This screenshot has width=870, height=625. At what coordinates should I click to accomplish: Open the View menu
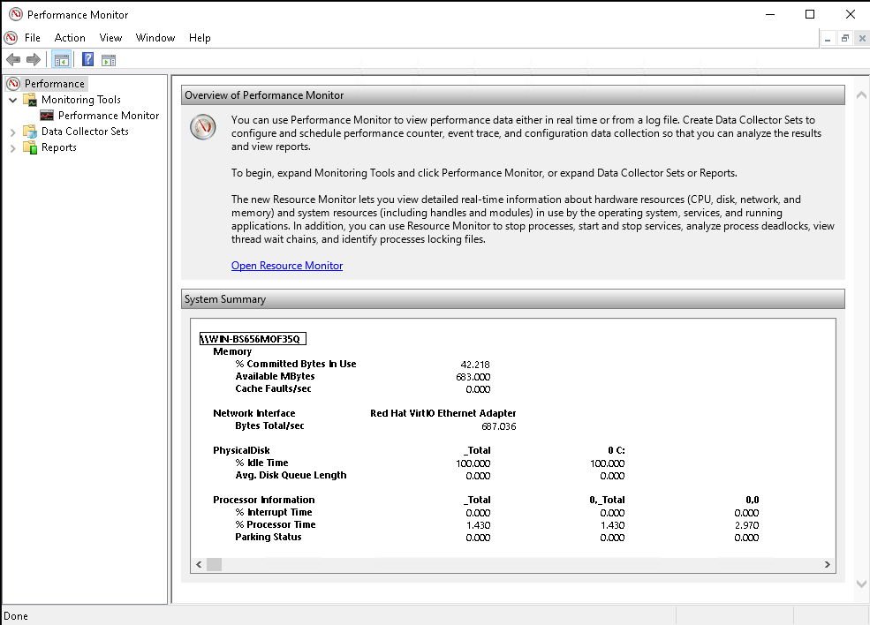tap(110, 38)
